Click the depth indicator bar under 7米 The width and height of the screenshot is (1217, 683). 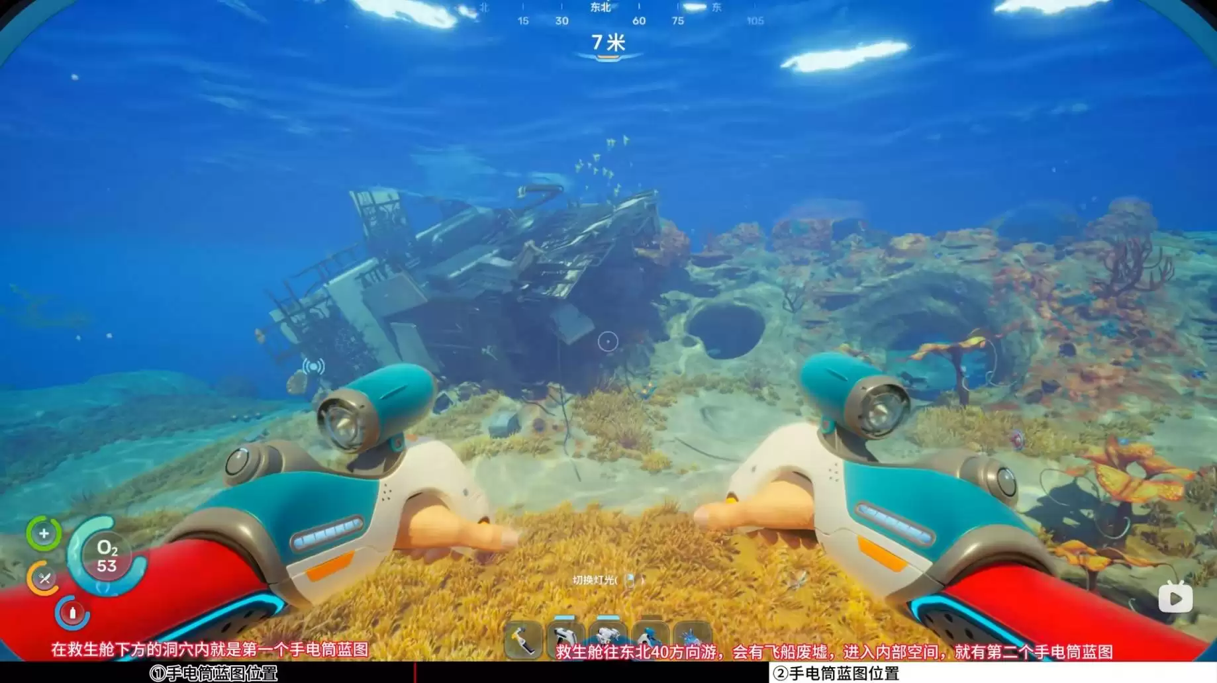[608, 58]
